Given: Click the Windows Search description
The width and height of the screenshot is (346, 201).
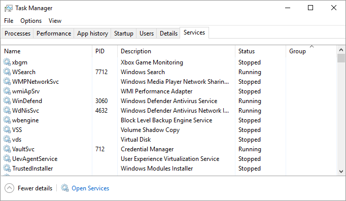Looking at the screenshot, I should [x=143, y=72].
